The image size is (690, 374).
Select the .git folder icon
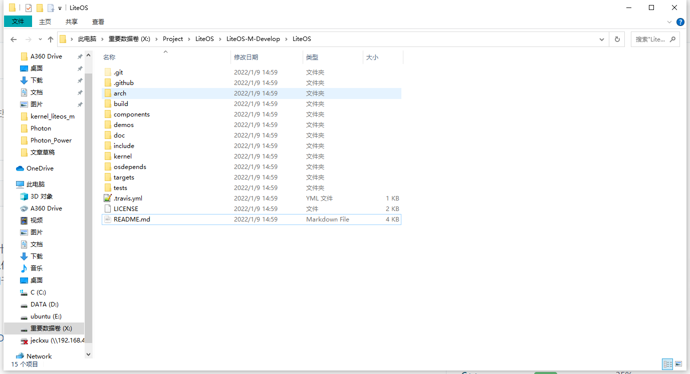(x=108, y=72)
